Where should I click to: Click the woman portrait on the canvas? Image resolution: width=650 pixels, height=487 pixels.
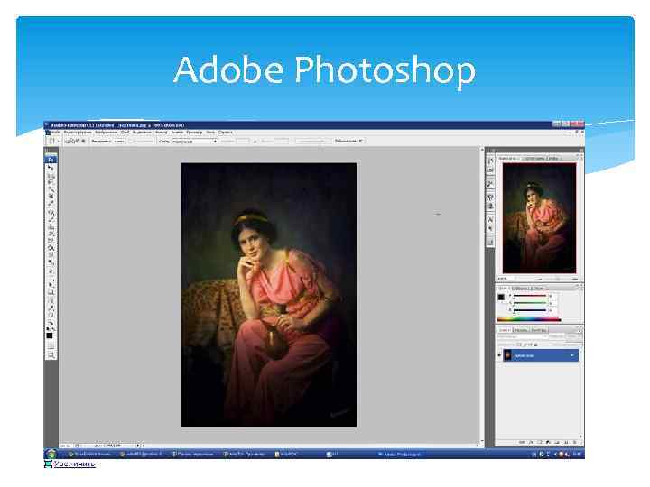(x=269, y=295)
